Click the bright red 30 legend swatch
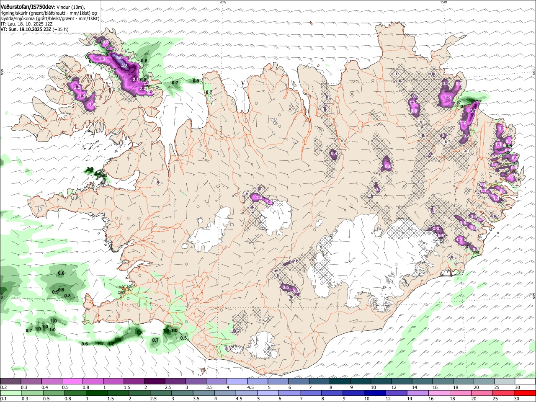The height and width of the screenshot is (402, 536). (x=525, y=393)
